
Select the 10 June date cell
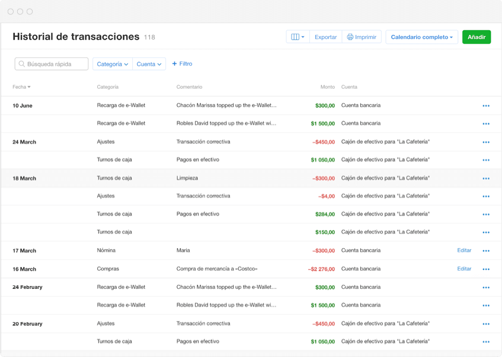23,105
